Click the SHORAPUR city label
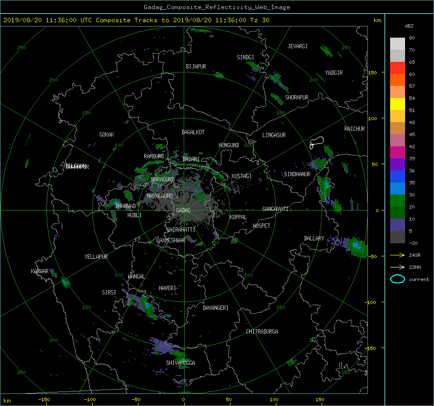 (x=297, y=98)
